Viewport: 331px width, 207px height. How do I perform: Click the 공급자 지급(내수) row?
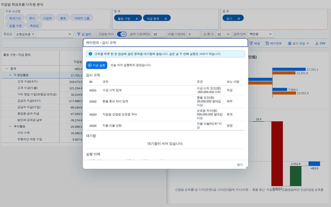(42, 101)
